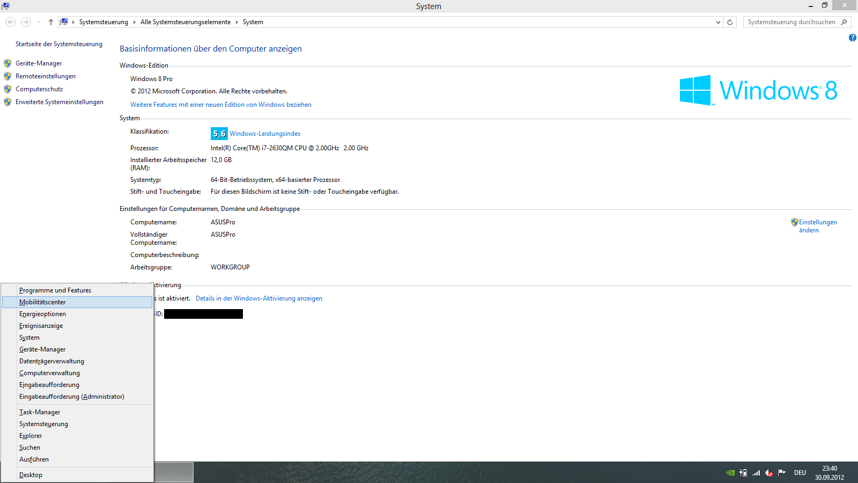Choose Eingabeaufforderung (Administrator) entry
The height and width of the screenshot is (483, 858).
[x=77, y=397]
